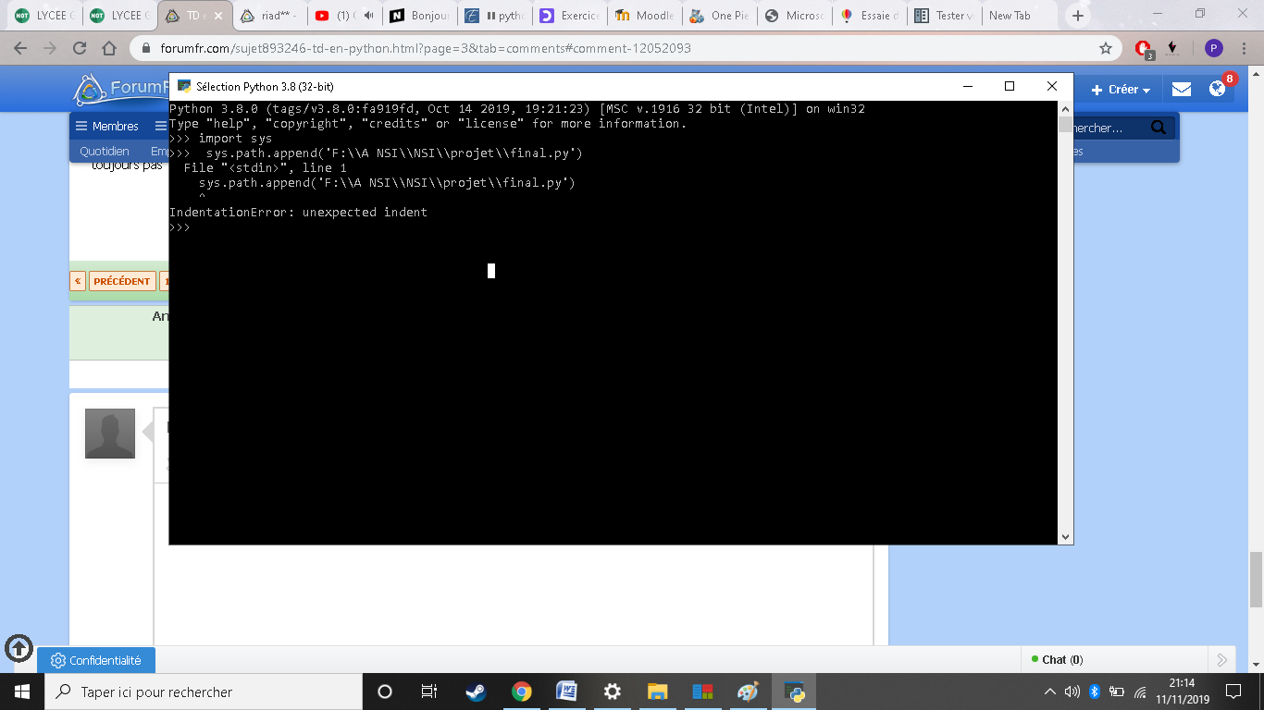Open the Quotidien forum section
Viewport: 1264px width, 710px height.
(105, 151)
